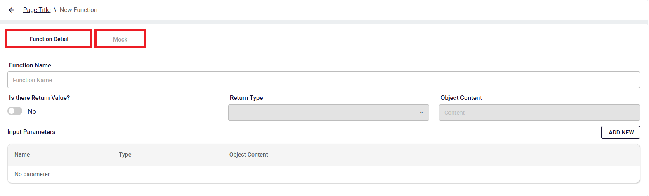Switch to the Function Detail tab
The width and height of the screenshot is (649, 196).
pos(49,39)
